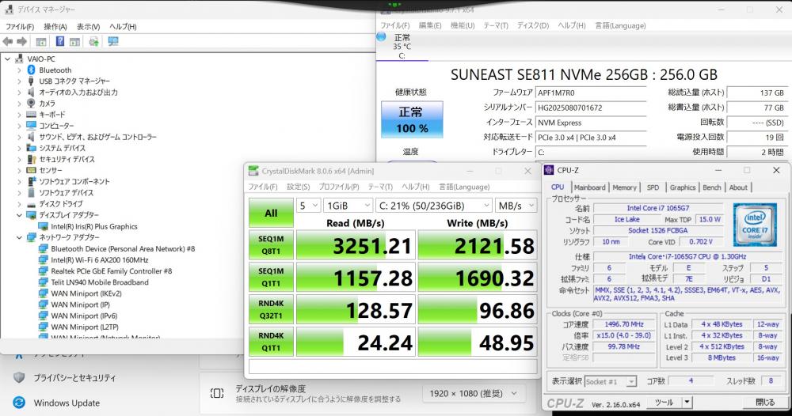Click the monitor icon at the toolbar's right end
Screen dimensions: 792x416
click(x=112, y=41)
